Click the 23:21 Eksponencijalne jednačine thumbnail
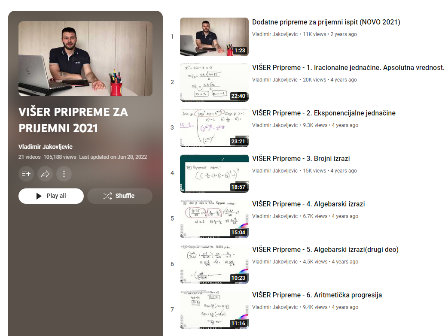448x336 pixels. [x=214, y=127]
